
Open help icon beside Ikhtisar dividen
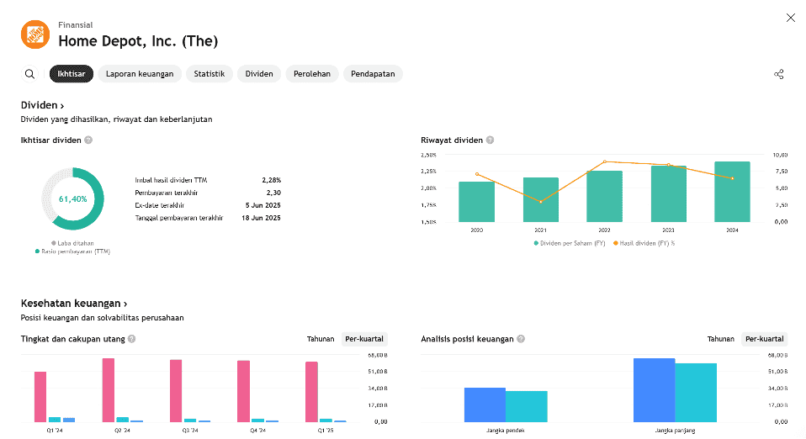tap(88, 140)
